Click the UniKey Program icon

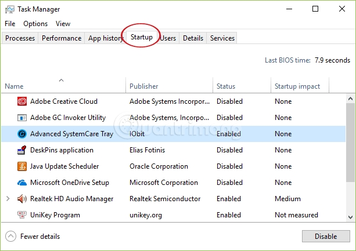22,215
